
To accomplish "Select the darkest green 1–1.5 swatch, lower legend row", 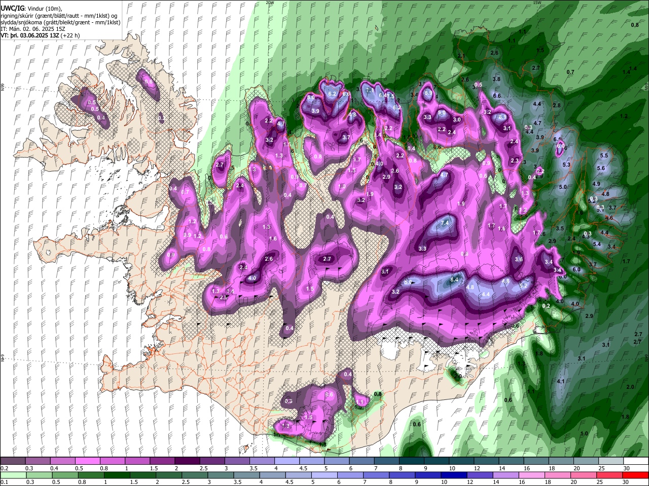I will (x=117, y=475).
